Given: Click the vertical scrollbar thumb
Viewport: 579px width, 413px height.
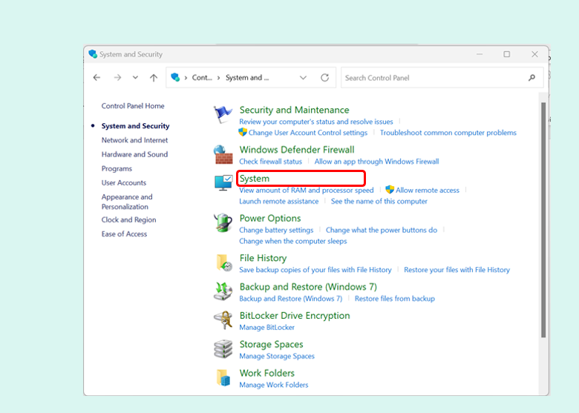Looking at the screenshot, I should 543,219.
